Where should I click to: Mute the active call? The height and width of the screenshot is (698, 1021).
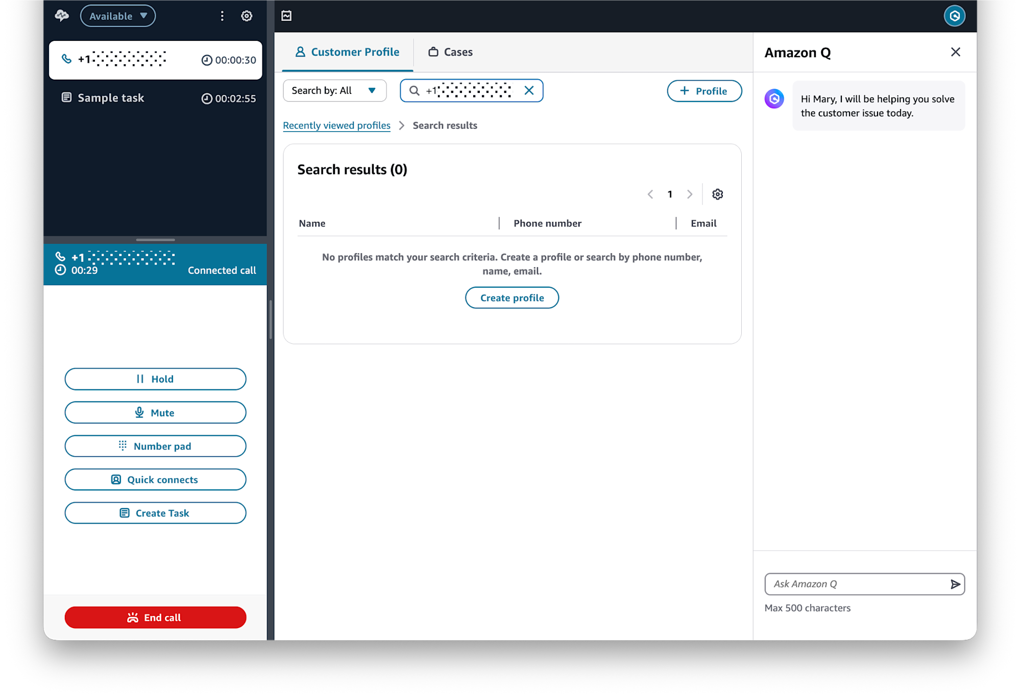click(155, 412)
